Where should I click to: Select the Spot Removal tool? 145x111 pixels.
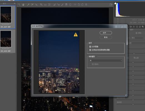pos(54,5)
